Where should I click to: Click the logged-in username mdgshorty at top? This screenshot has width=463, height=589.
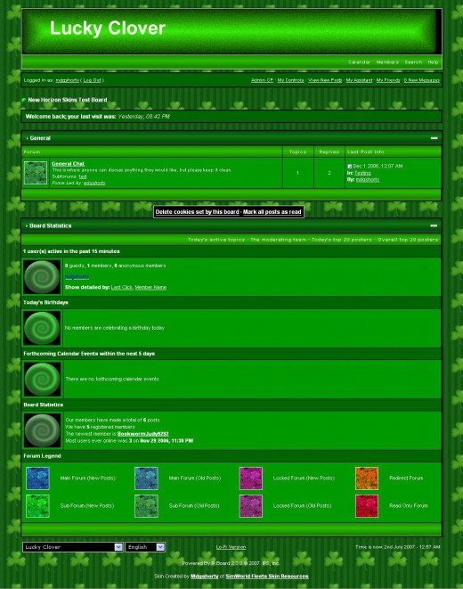pyautogui.click(x=68, y=80)
